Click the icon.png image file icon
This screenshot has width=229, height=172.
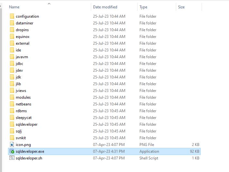12,144
